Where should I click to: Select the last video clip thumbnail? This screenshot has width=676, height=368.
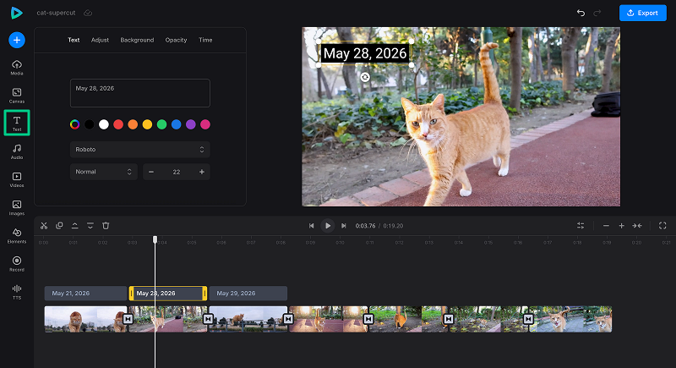[x=573, y=319]
